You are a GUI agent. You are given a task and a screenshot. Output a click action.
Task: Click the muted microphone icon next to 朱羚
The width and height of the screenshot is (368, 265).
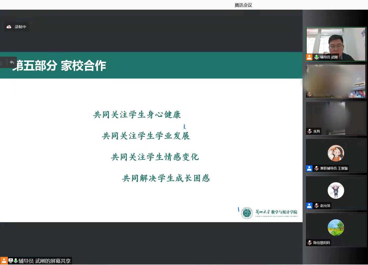(x=310, y=131)
